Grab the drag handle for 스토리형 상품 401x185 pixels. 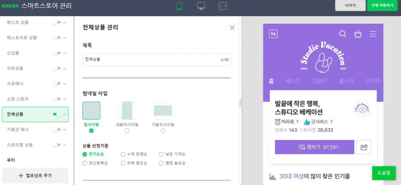point(64,145)
